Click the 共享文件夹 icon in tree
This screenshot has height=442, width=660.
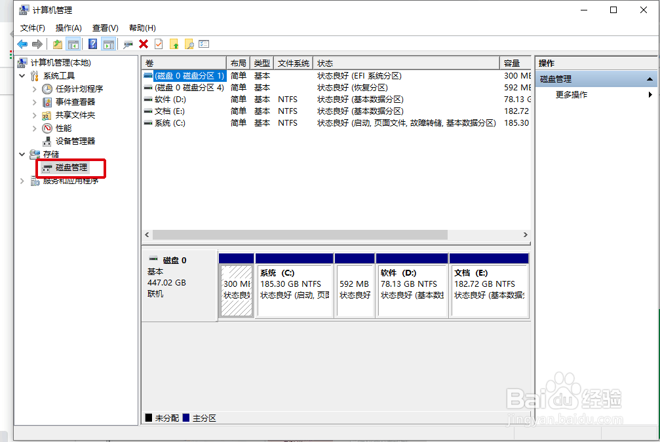pyautogui.click(x=47, y=115)
